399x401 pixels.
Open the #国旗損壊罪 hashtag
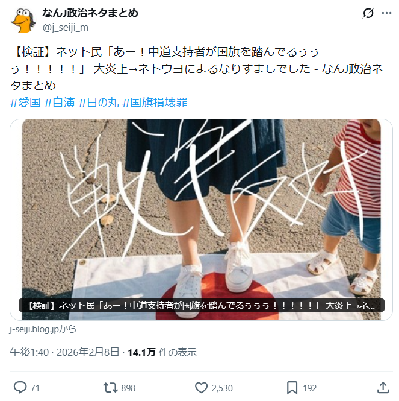[155, 103]
